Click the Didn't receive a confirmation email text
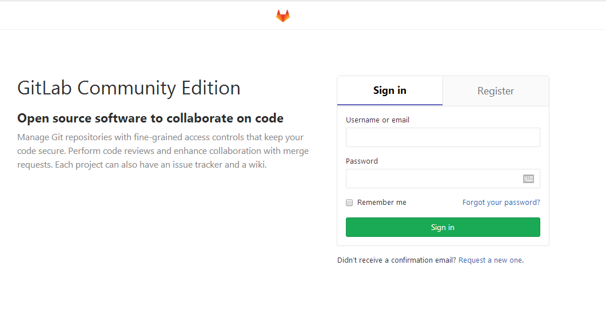 tap(396, 260)
